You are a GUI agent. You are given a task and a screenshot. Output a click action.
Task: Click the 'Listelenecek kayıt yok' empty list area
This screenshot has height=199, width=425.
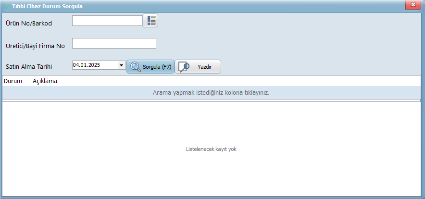(211, 149)
